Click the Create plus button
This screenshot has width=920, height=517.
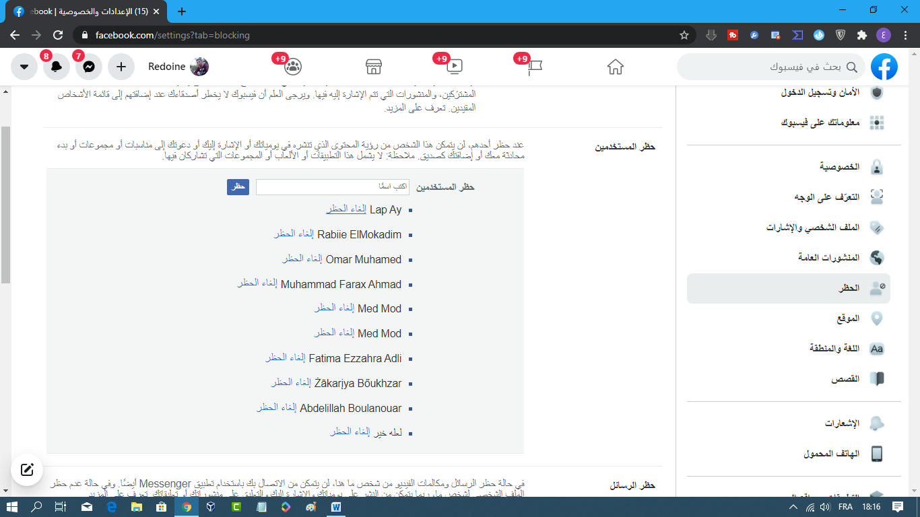tap(121, 67)
